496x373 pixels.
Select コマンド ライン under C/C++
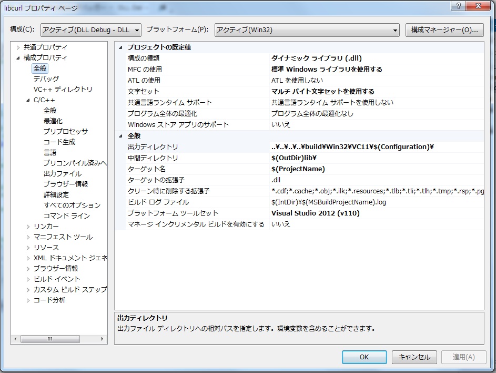coord(66,216)
